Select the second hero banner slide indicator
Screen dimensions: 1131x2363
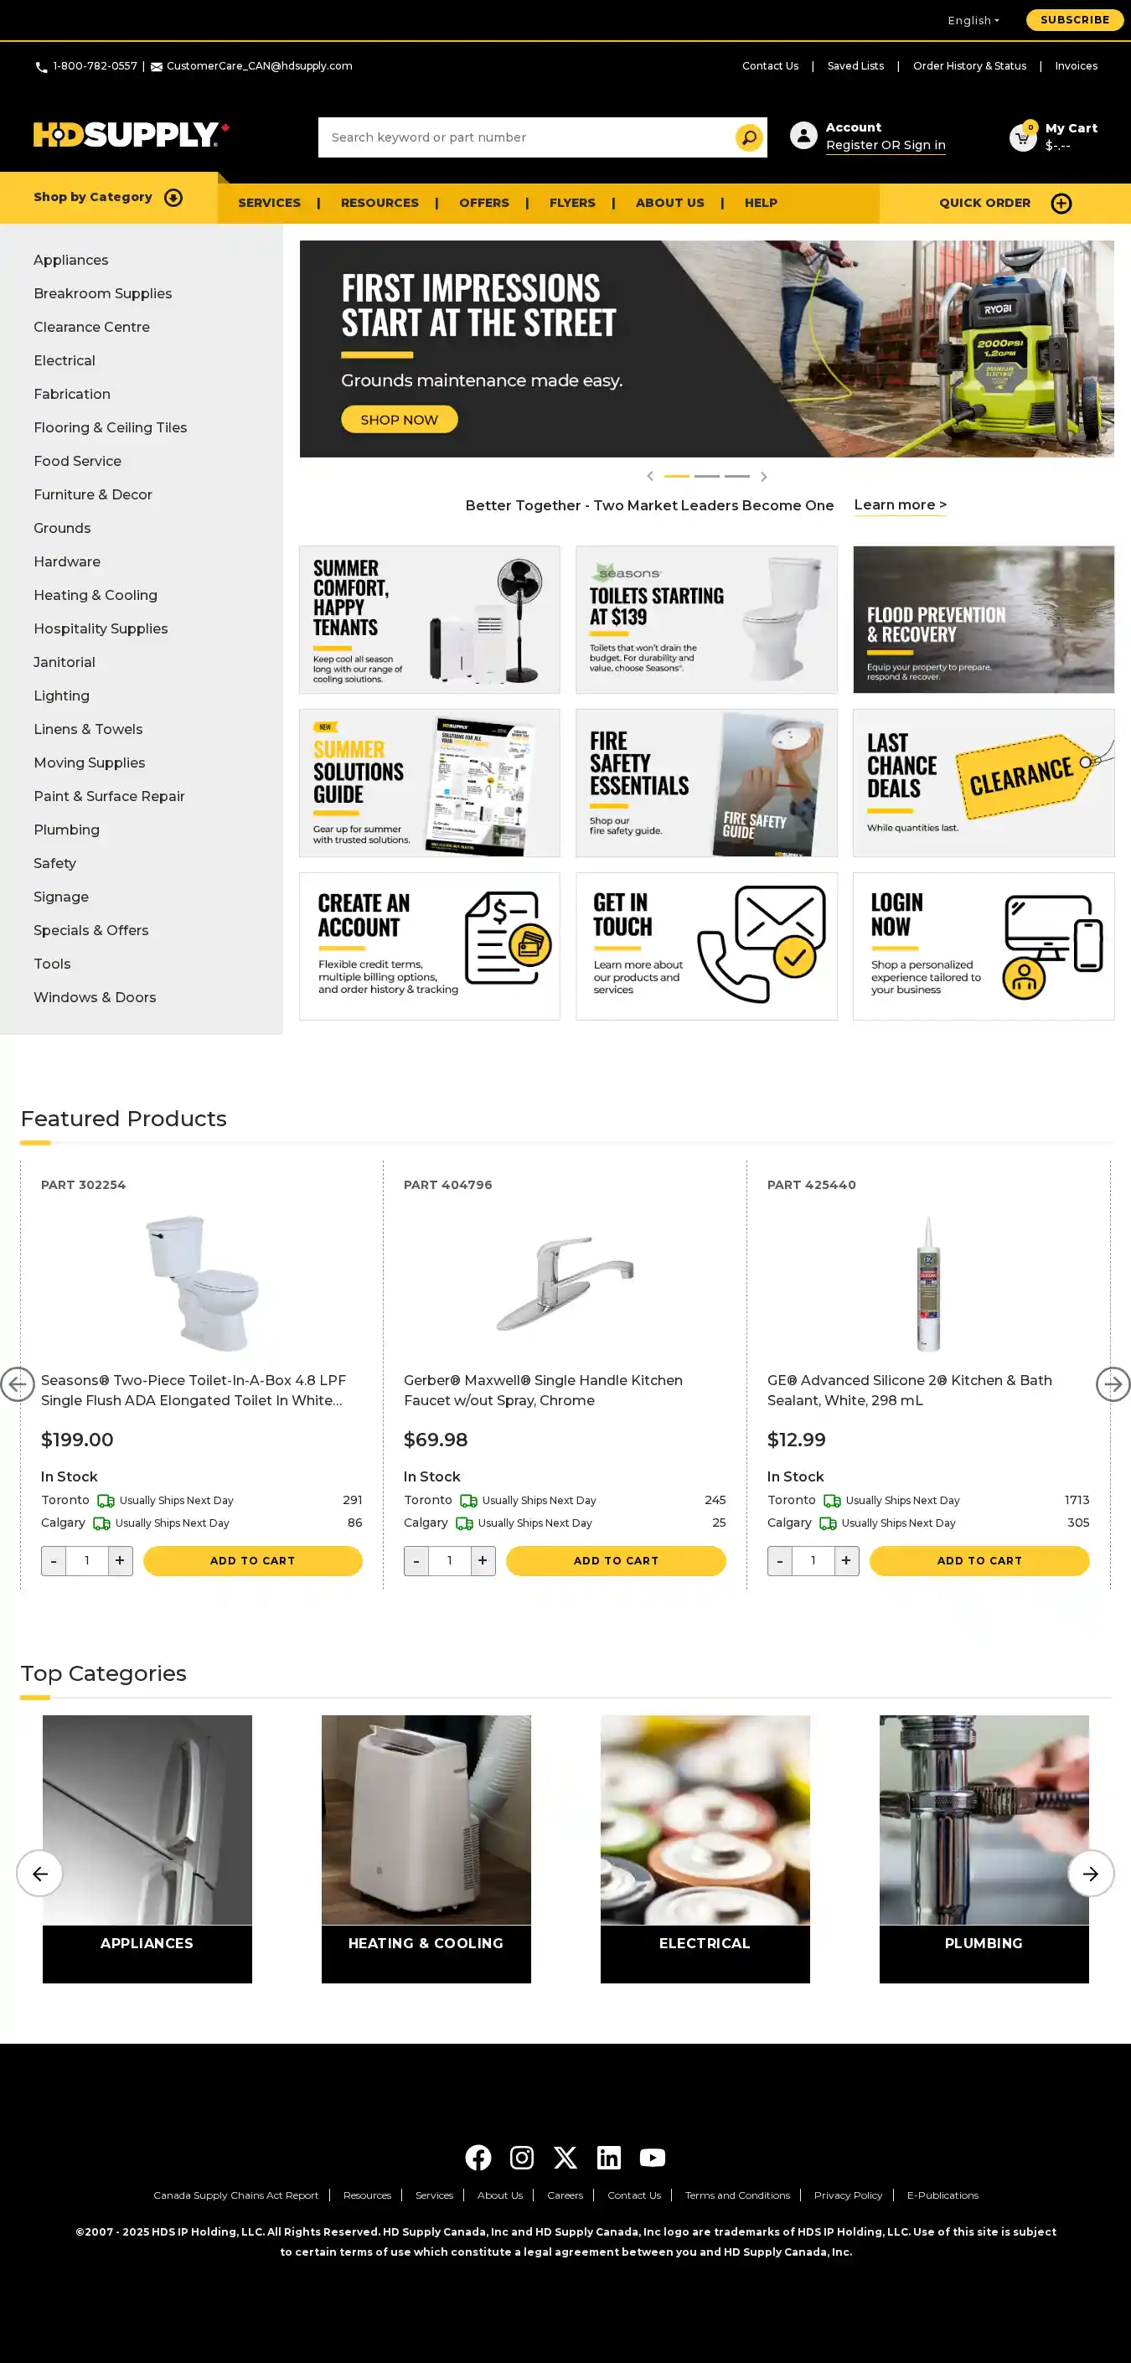click(706, 476)
